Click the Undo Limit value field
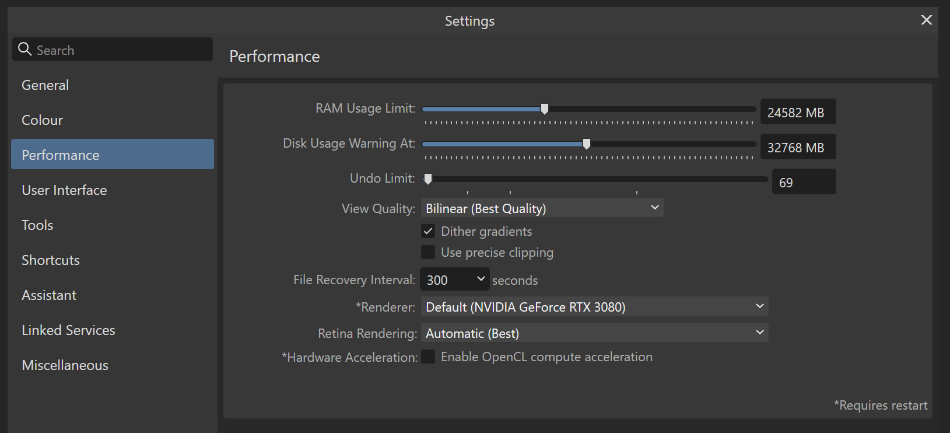The height and width of the screenshot is (433, 950). pyautogui.click(x=803, y=182)
